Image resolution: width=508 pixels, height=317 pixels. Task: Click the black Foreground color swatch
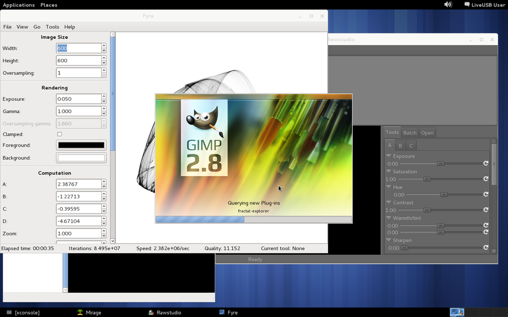point(81,145)
